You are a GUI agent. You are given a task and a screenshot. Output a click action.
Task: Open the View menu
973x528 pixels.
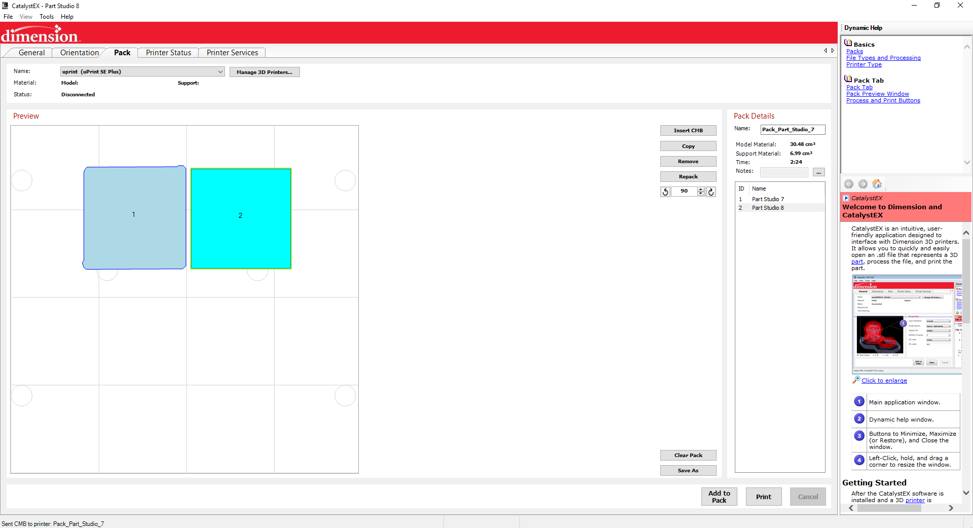pyautogui.click(x=26, y=17)
